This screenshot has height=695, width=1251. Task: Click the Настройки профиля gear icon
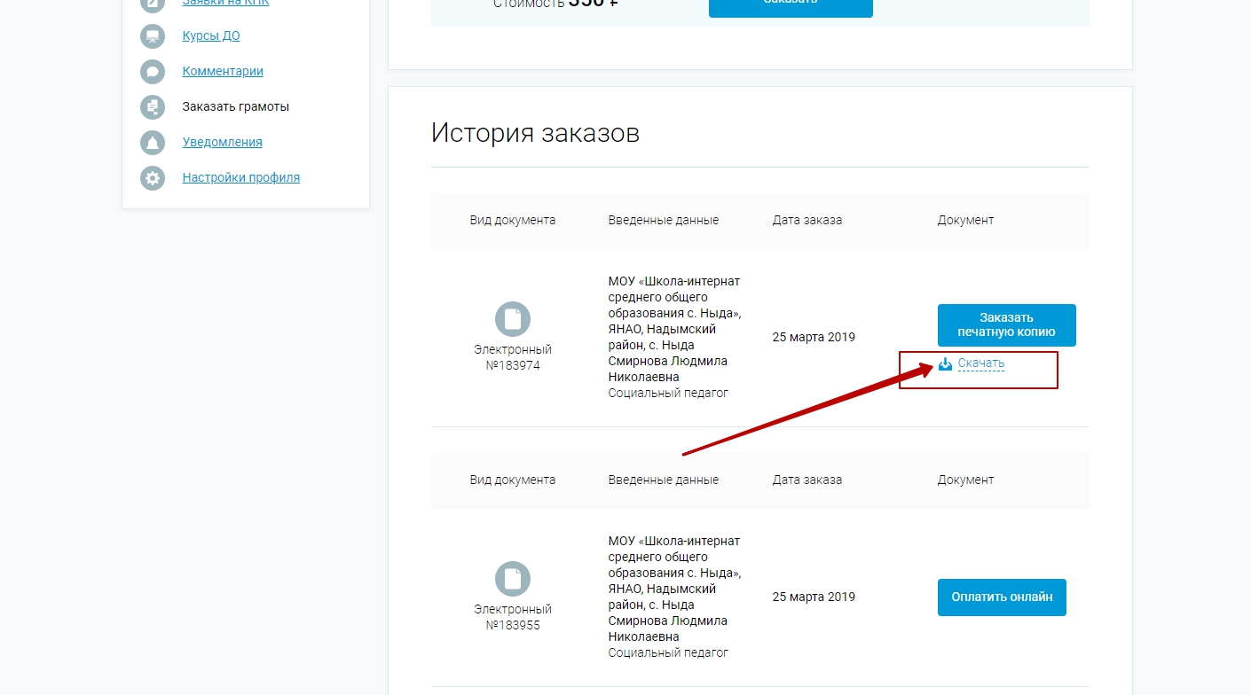coord(153,178)
